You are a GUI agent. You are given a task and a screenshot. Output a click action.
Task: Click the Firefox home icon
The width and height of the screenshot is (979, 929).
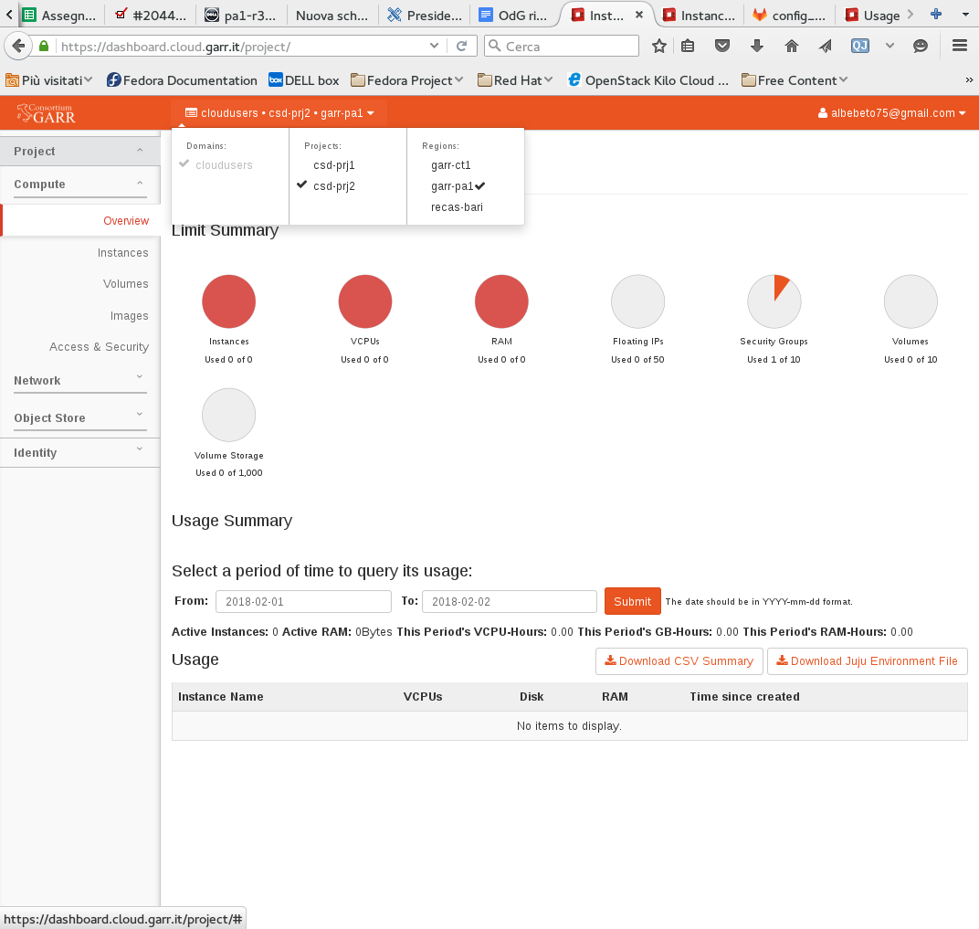coord(791,46)
